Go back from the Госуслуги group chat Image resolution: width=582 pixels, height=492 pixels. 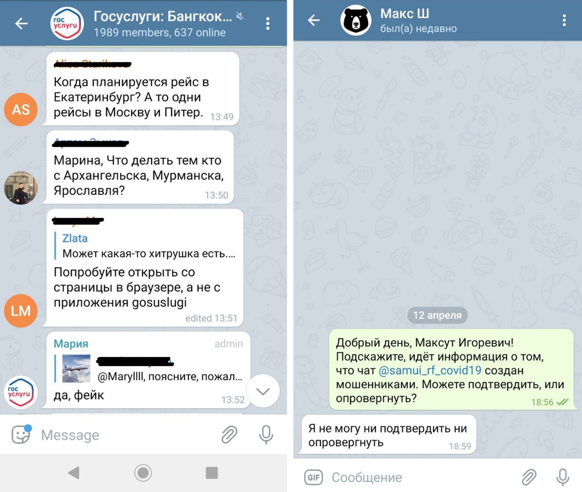[21, 23]
